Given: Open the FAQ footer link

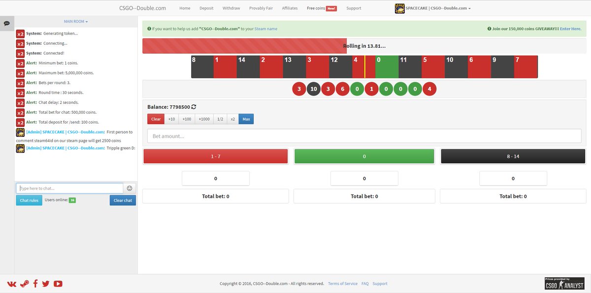Looking at the screenshot, I should coord(365,284).
